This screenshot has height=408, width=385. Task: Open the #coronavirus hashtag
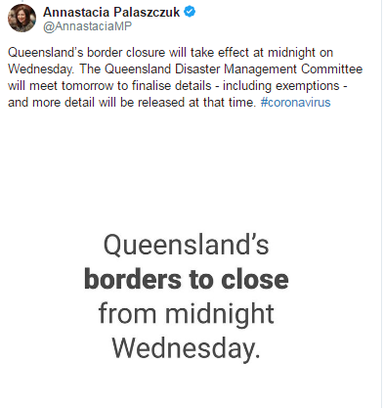[x=295, y=103]
